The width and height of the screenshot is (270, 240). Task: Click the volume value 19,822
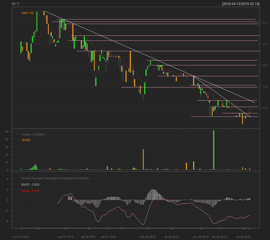[26, 140]
